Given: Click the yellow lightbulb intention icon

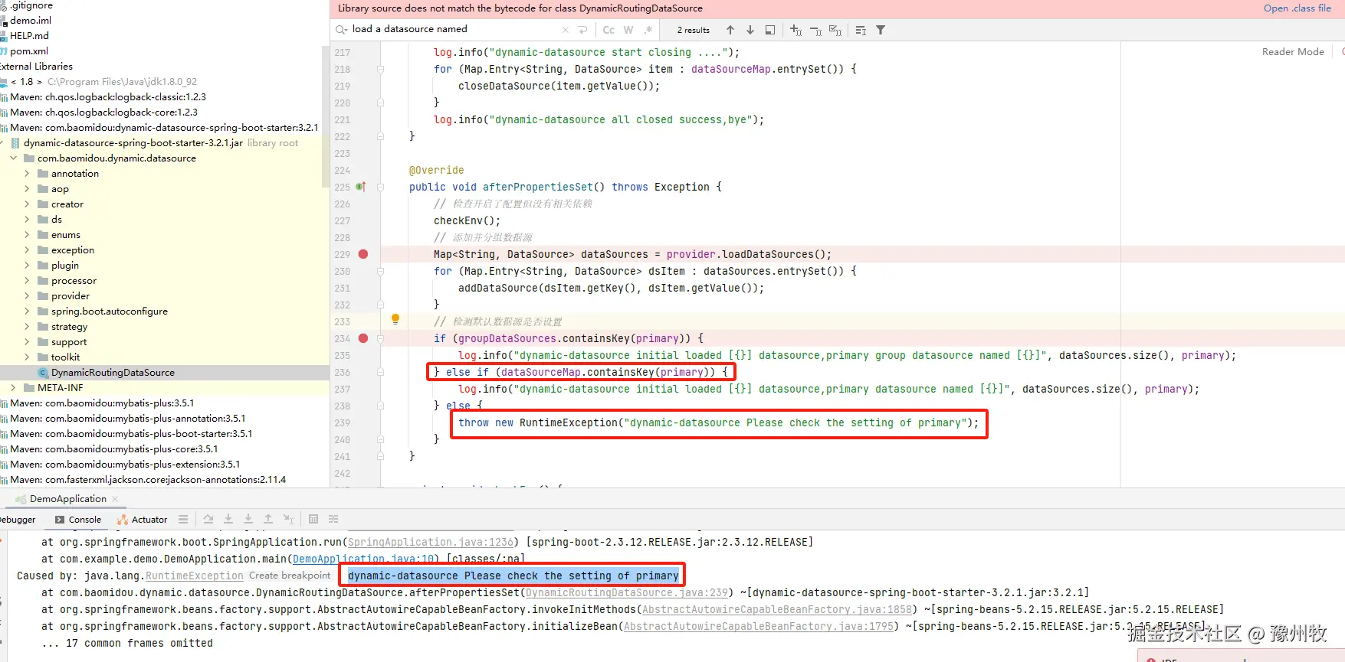Looking at the screenshot, I should (x=395, y=319).
